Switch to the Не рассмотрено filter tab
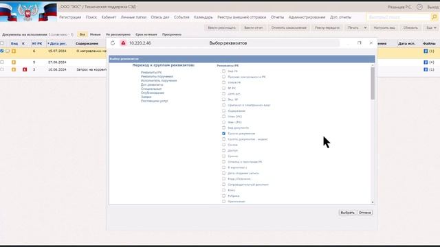 tap(118, 34)
